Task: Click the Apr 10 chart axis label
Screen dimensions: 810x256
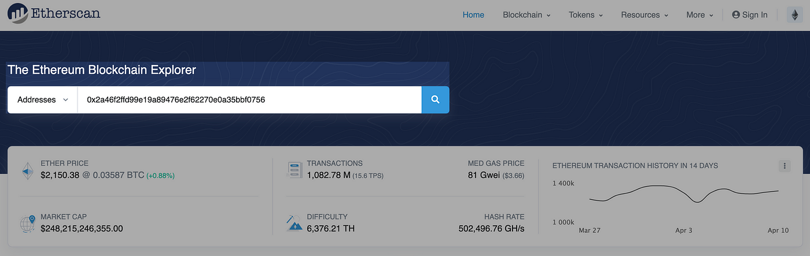Action: (778, 231)
